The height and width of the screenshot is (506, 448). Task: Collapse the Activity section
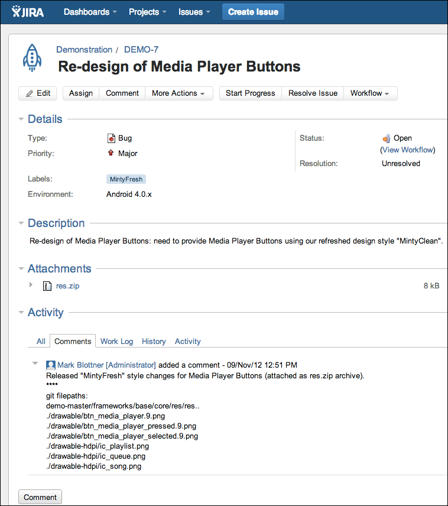tap(21, 312)
